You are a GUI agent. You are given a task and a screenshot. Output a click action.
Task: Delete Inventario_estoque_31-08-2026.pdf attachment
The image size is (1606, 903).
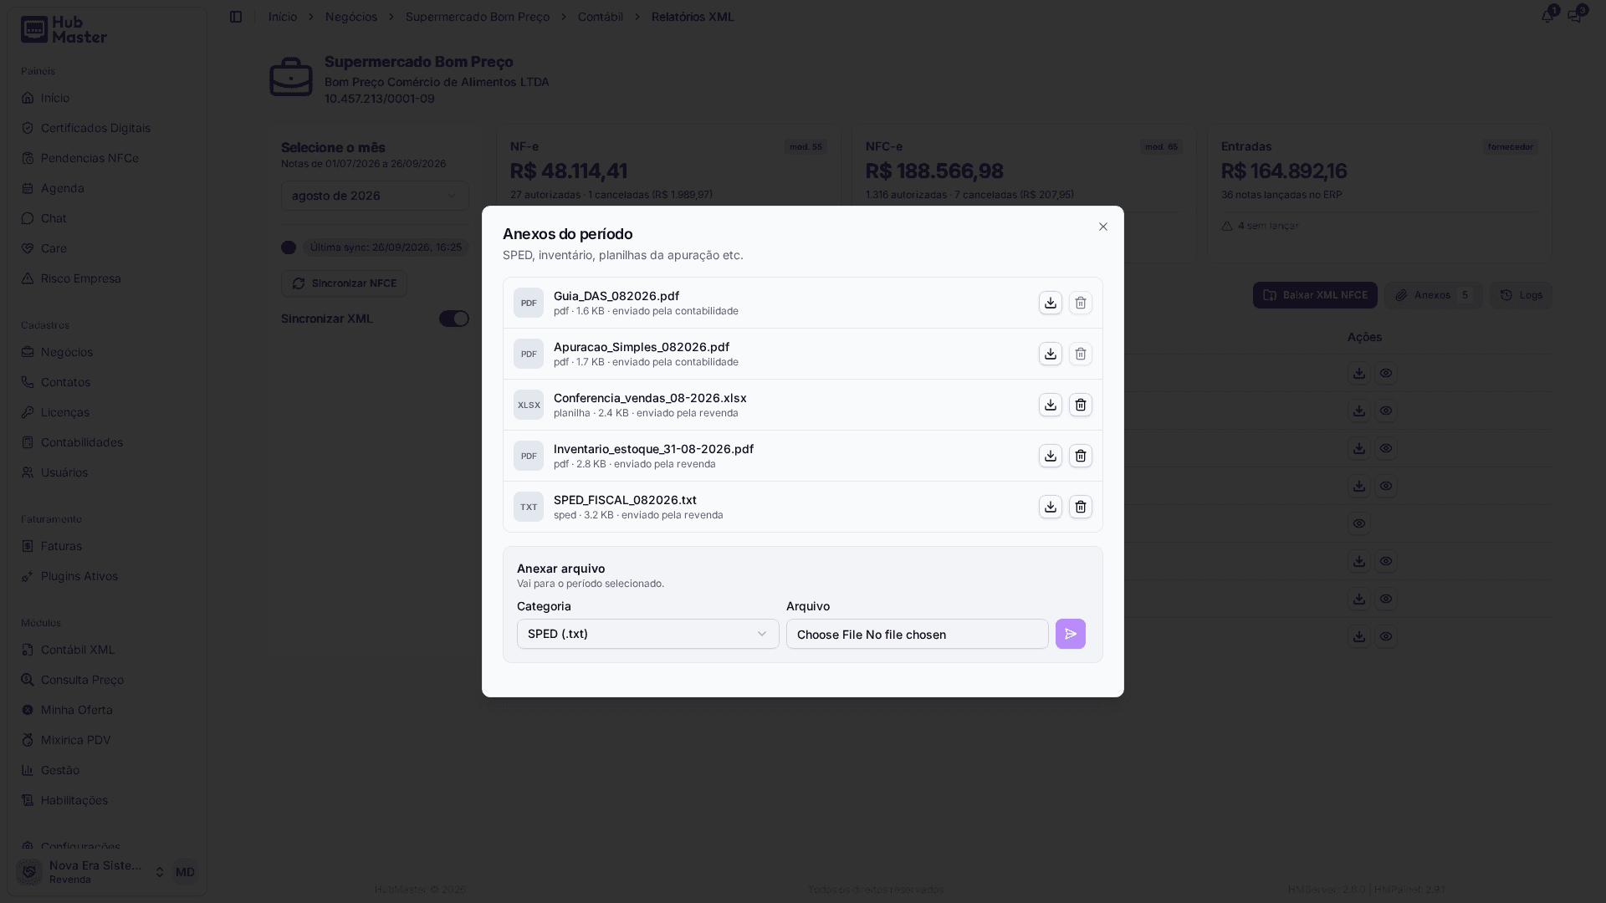pyautogui.click(x=1081, y=456)
